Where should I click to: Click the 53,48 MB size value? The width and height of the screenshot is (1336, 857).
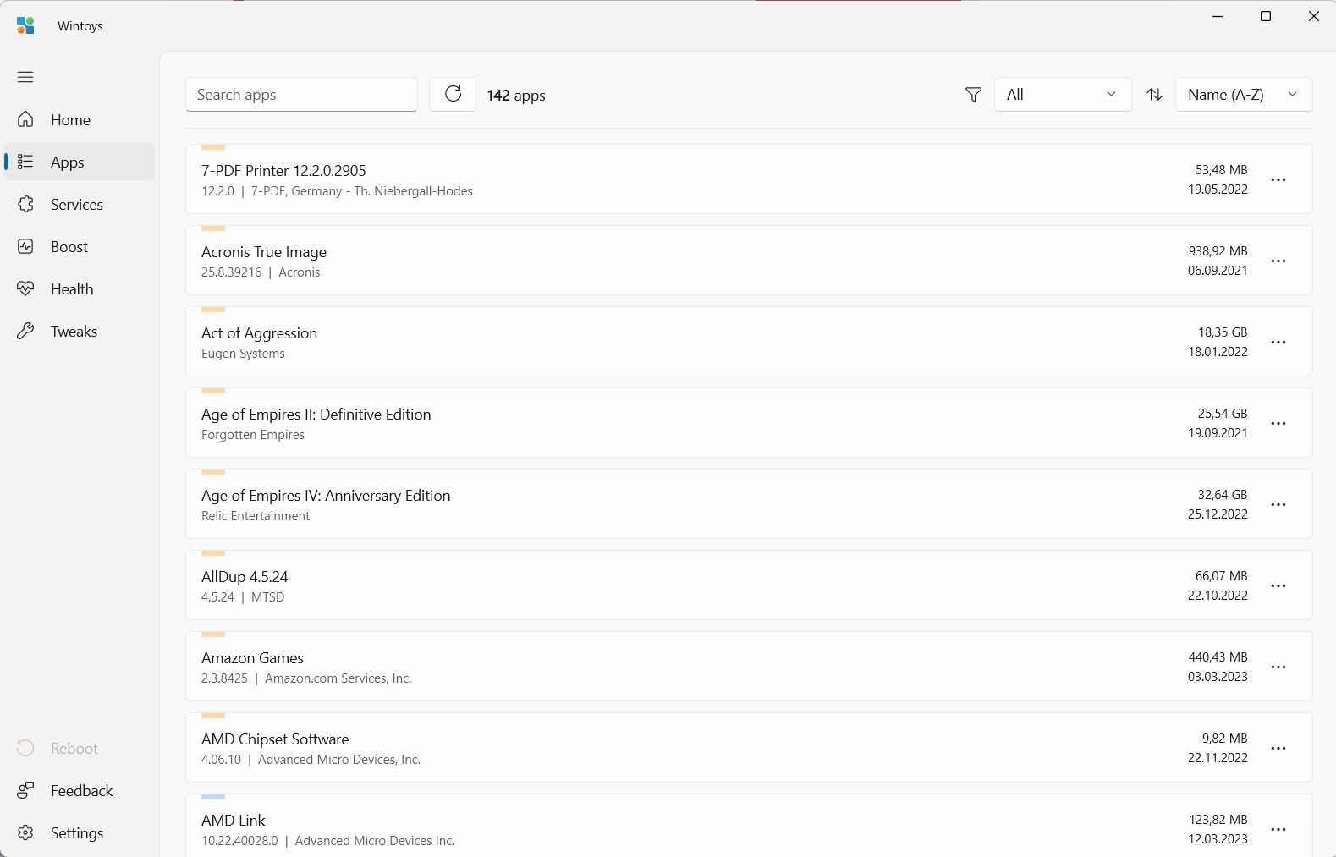[1221, 170]
